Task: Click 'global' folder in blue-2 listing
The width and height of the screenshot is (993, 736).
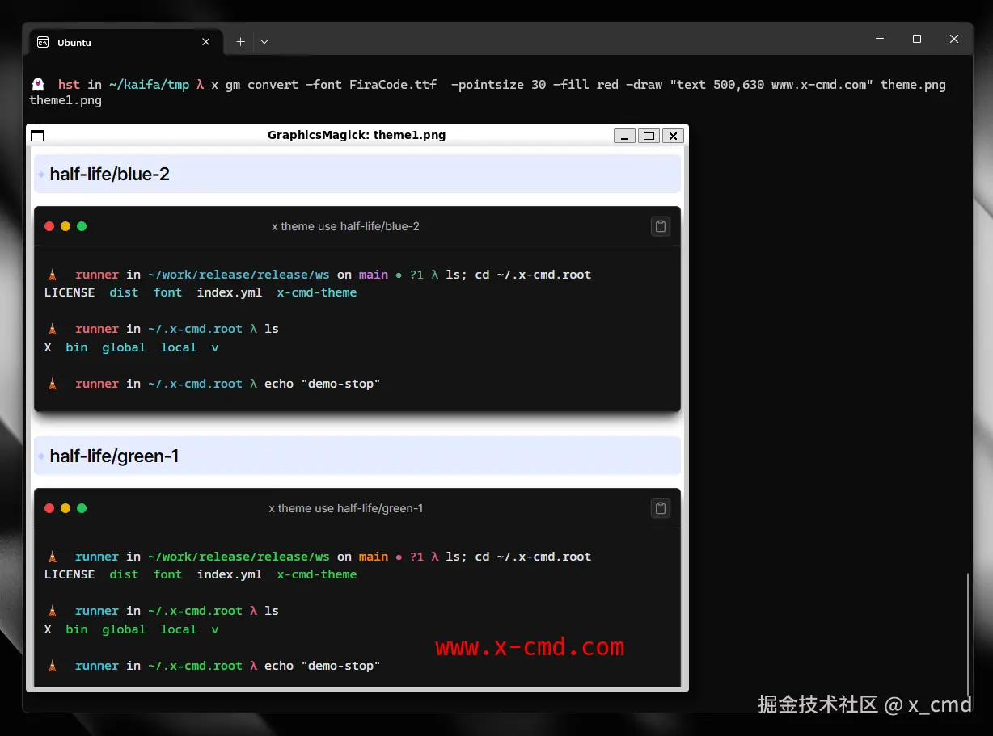Action: (x=124, y=347)
